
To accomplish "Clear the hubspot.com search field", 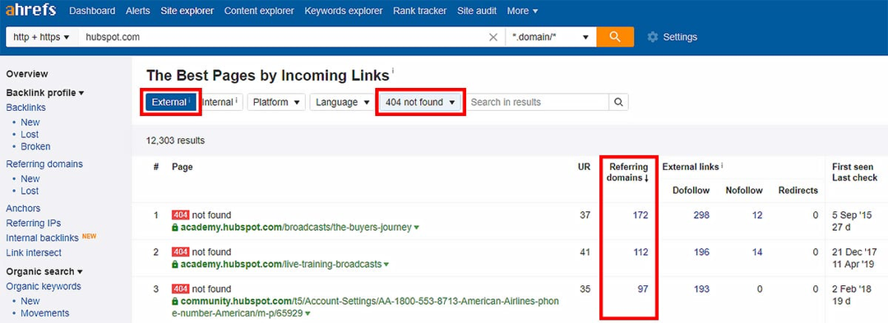I will click(493, 37).
